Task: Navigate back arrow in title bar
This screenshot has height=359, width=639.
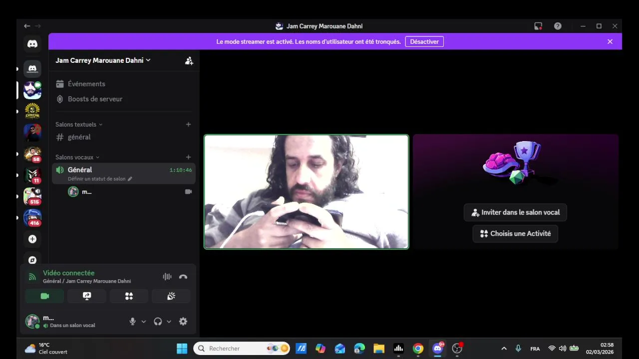Action: [x=27, y=26]
